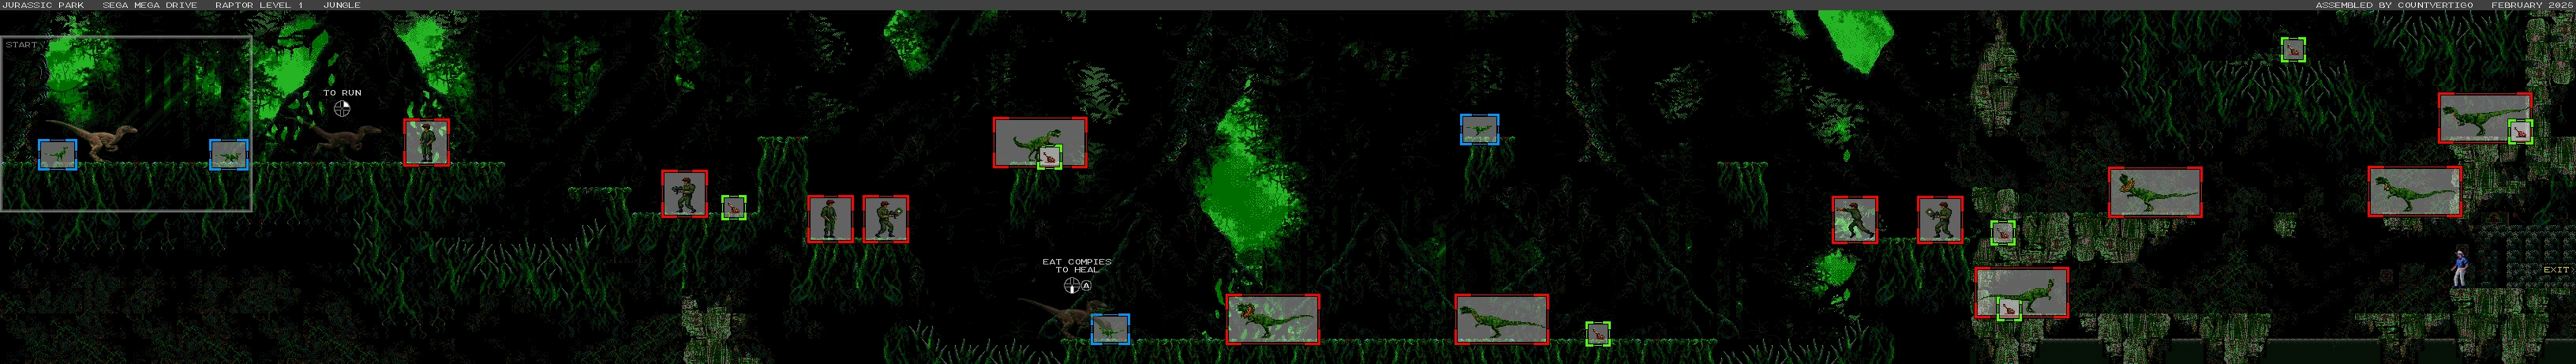The height and width of the screenshot is (364, 2576).
Task: Select the red-framed raptor directly above Dr. Grant
Action: coord(2414,191)
